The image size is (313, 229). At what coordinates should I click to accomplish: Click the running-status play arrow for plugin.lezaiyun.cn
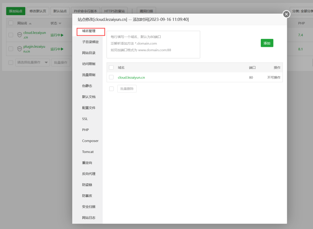pyautogui.click(x=62, y=49)
